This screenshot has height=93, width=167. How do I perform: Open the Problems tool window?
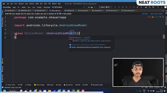click(x=28, y=85)
